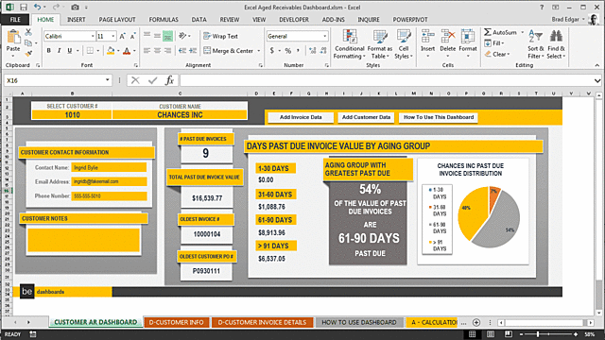Collapse the ribbon with the chevron

click(x=597, y=65)
